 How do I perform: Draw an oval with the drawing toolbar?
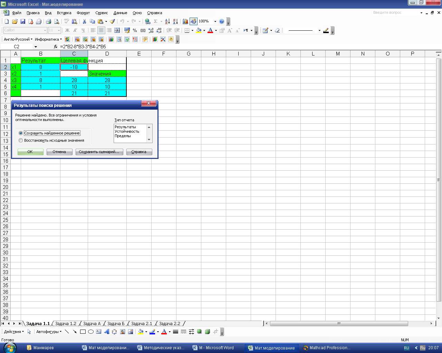click(91, 332)
